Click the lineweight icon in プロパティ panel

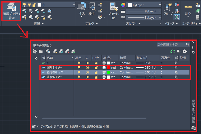pyautogui.click(x=123, y=11)
